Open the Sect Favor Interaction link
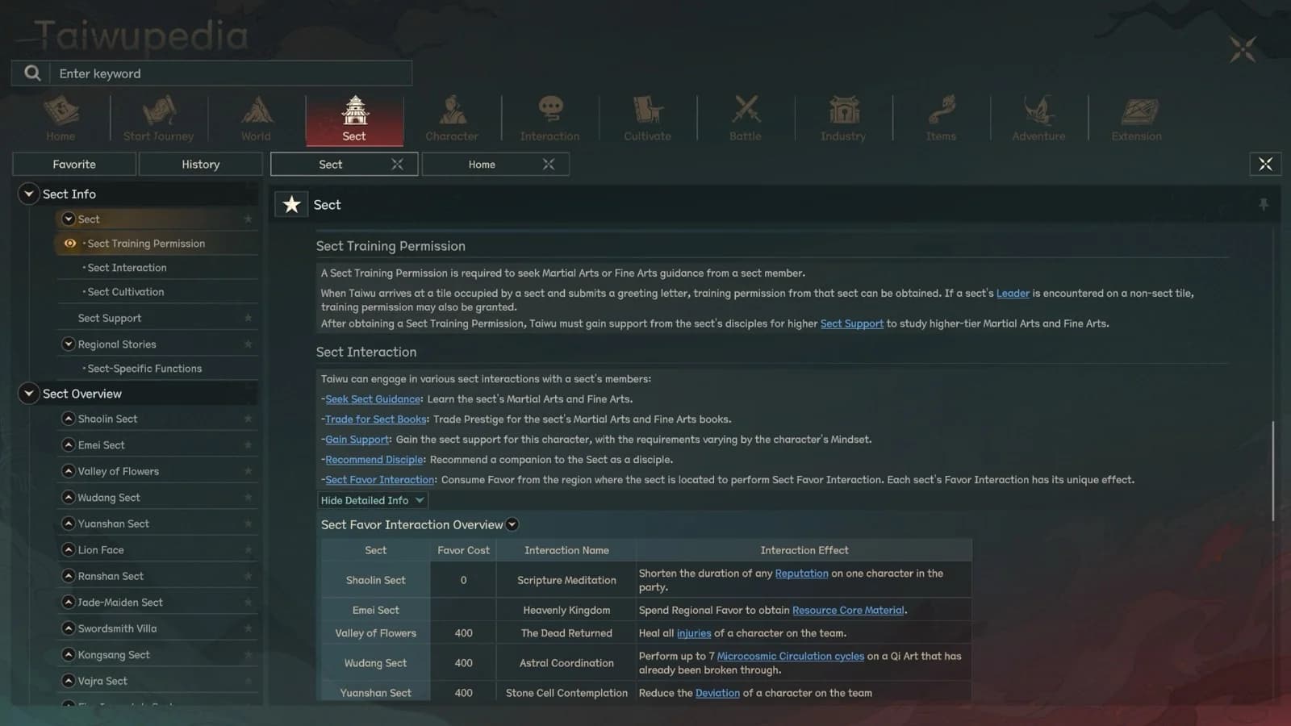 click(x=380, y=480)
